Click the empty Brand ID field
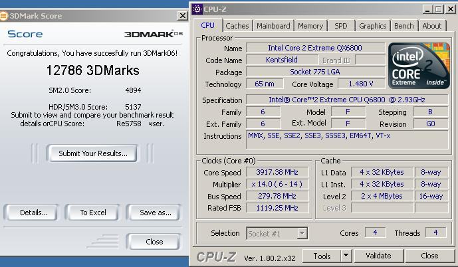The image size is (458, 267). click(370, 60)
